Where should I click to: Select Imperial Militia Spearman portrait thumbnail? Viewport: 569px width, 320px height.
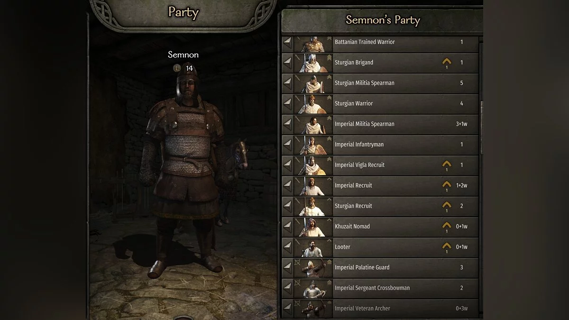point(312,124)
